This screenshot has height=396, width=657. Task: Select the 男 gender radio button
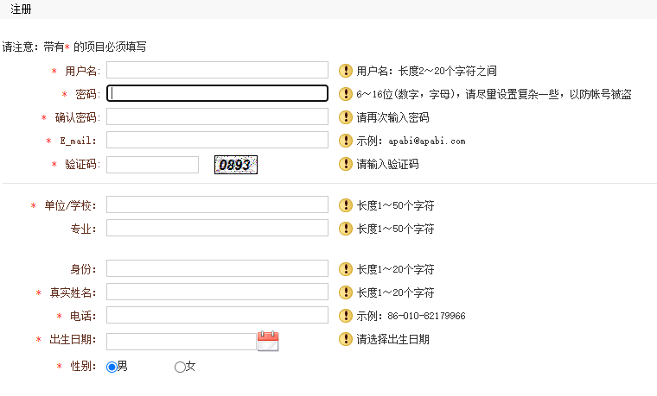(111, 367)
